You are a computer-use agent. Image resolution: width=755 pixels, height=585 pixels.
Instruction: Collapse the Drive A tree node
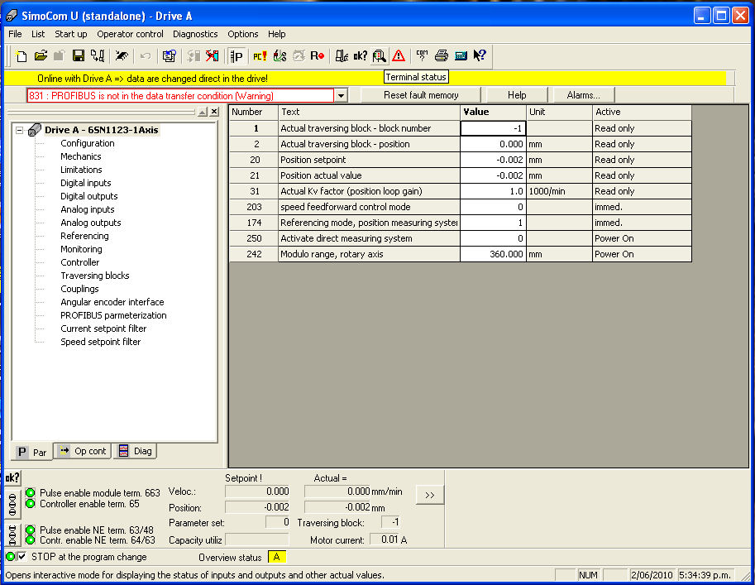point(19,130)
